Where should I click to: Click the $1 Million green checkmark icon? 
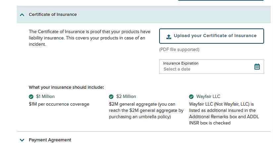point(31,97)
